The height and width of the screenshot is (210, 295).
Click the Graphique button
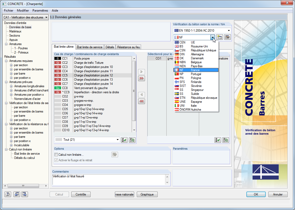click(x=147, y=194)
